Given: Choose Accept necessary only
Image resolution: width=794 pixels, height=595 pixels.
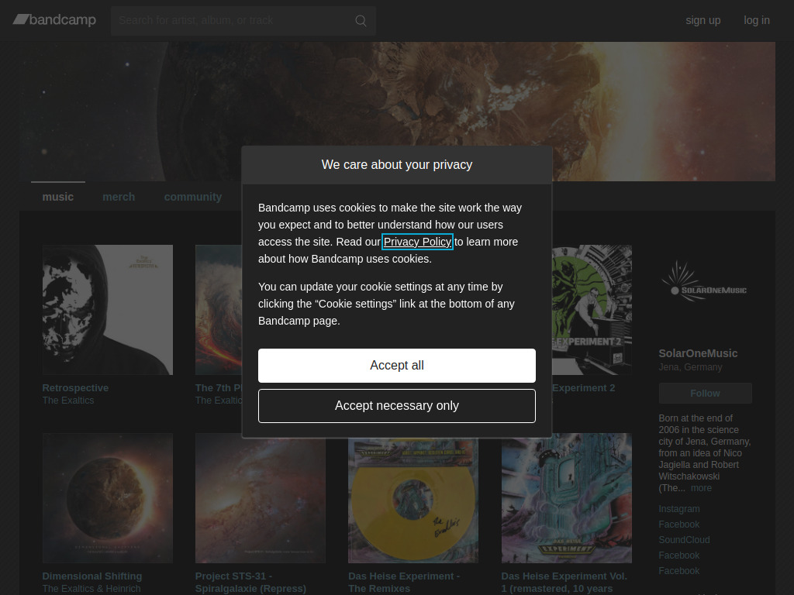Looking at the screenshot, I should pos(396,406).
